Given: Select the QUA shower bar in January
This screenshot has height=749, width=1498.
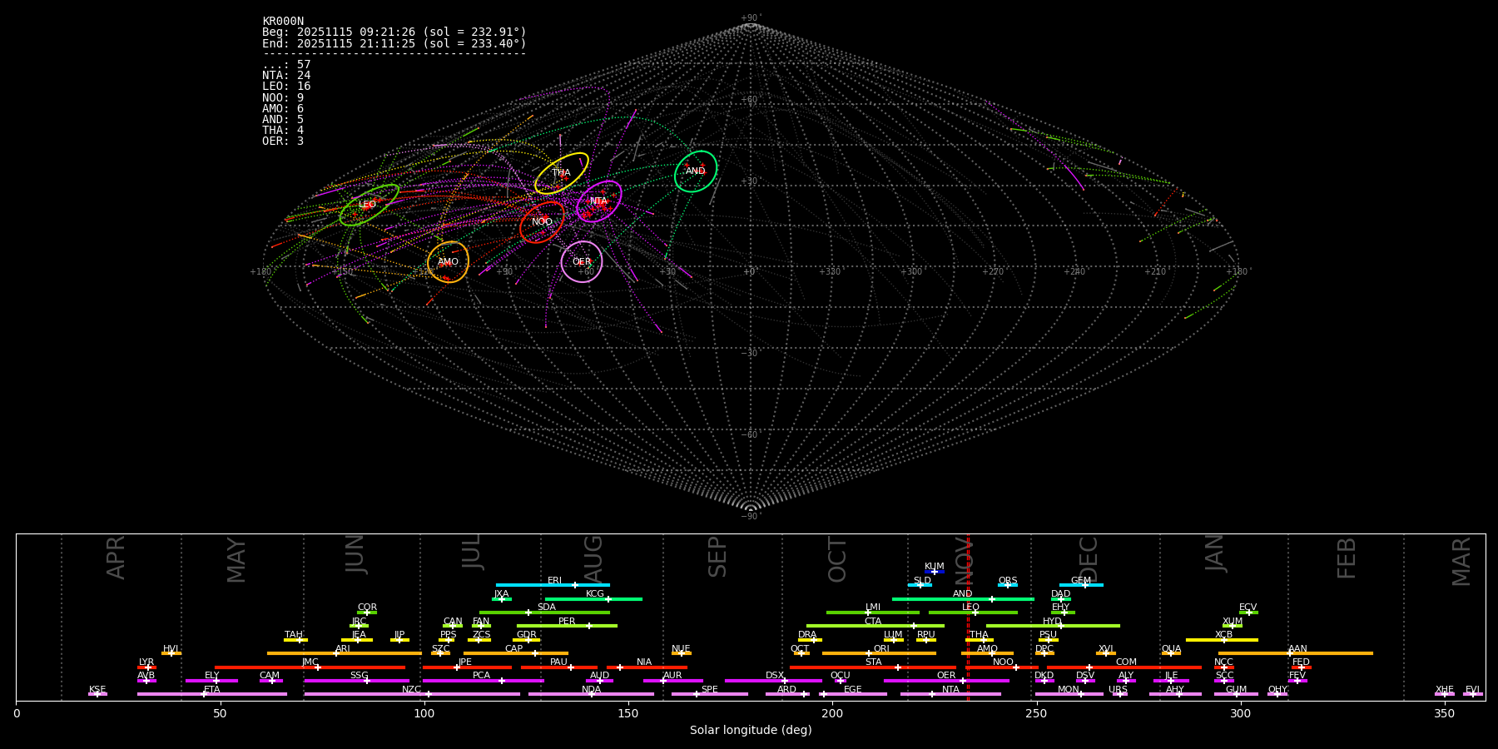Looking at the screenshot, I should [x=1171, y=653].
